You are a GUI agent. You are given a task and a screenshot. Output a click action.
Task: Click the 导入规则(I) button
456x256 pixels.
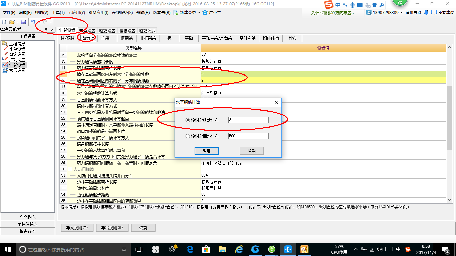[77, 228]
